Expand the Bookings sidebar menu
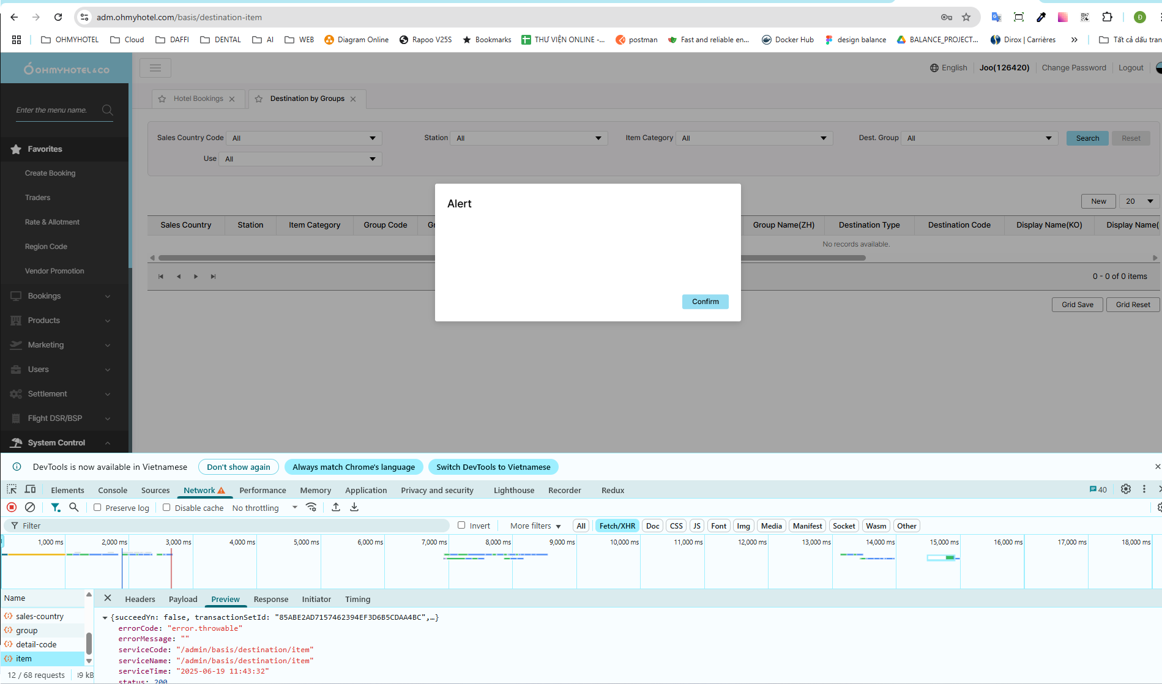 click(64, 296)
